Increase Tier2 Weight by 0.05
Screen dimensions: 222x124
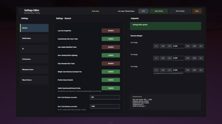click(194, 58)
